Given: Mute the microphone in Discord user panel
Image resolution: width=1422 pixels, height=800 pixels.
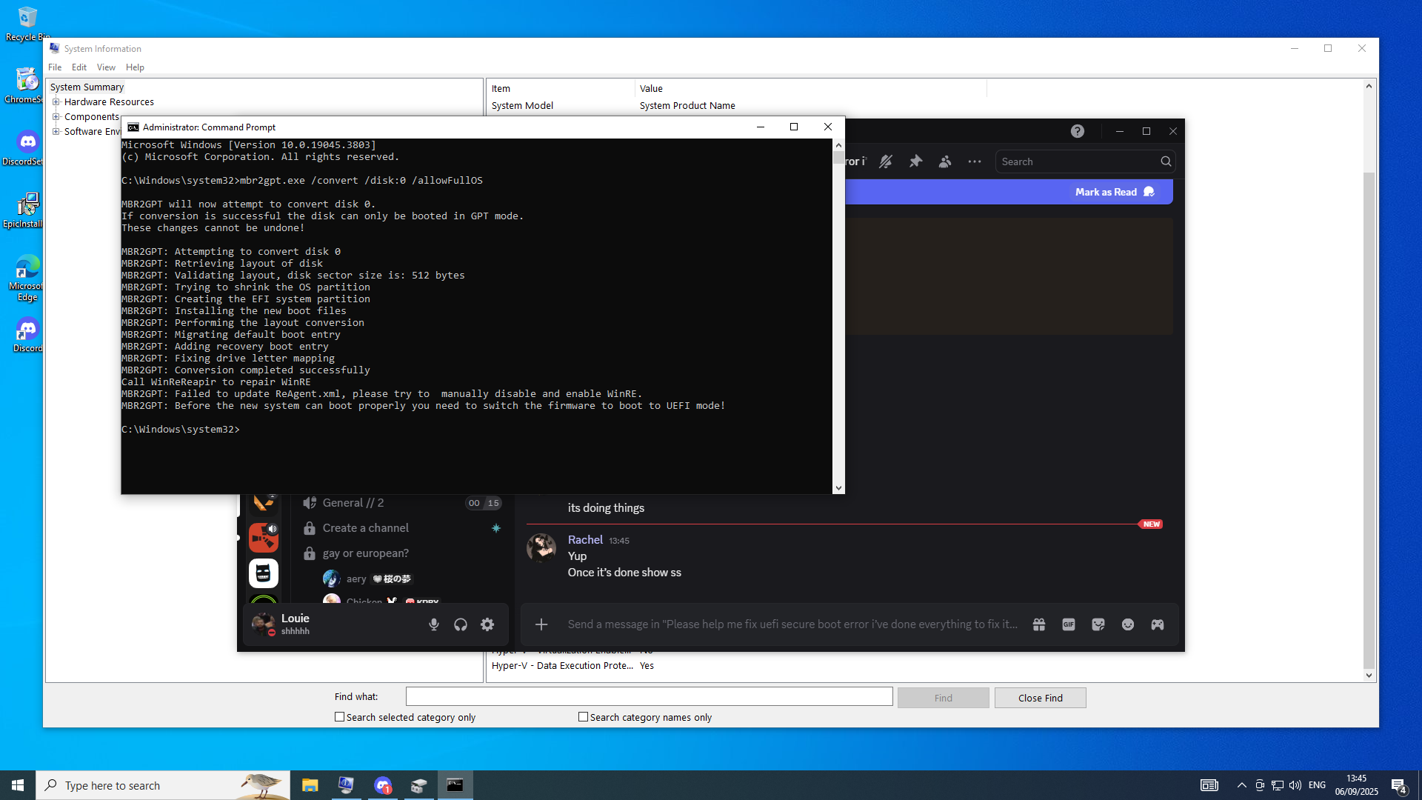Looking at the screenshot, I should click(x=434, y=624).
